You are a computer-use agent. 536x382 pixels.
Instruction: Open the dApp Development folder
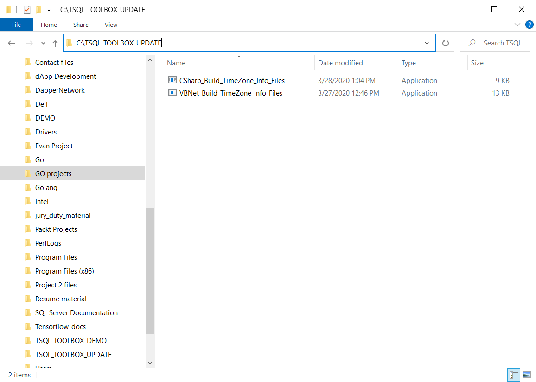65,76
